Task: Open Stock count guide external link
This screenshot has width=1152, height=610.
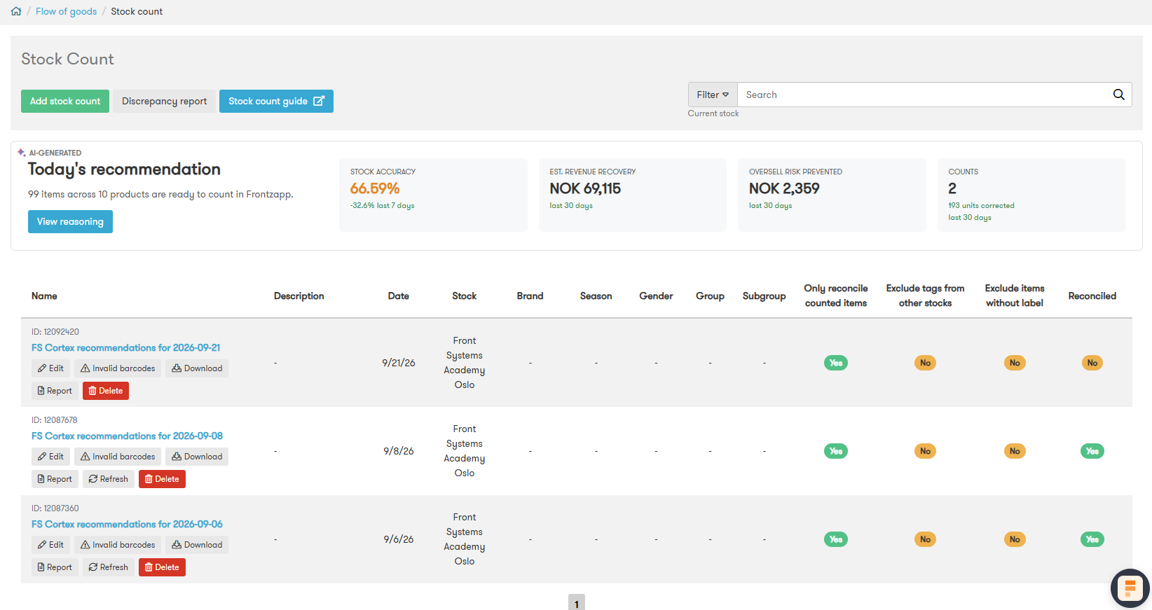Action: (276, 101)
